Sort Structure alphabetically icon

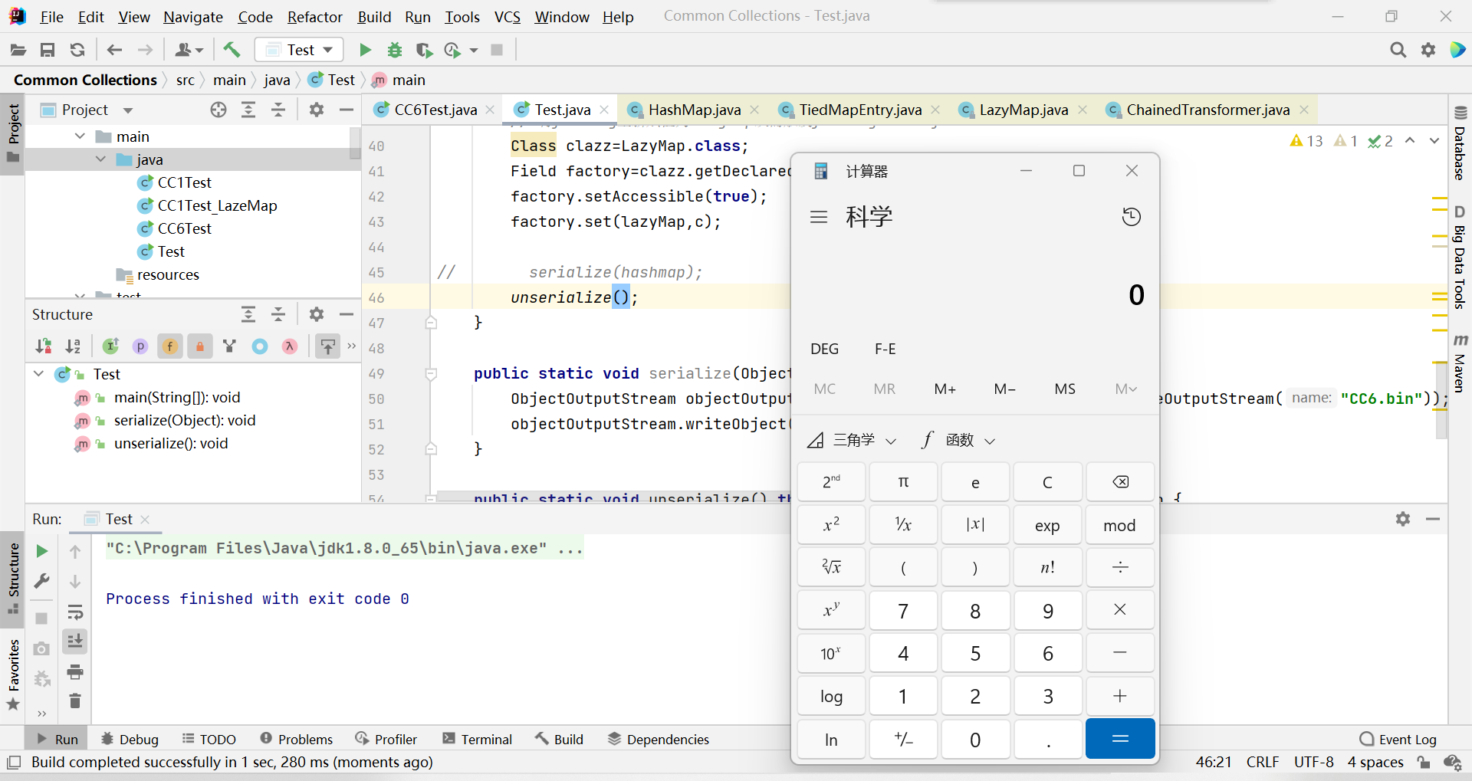(x=73, y=346)
